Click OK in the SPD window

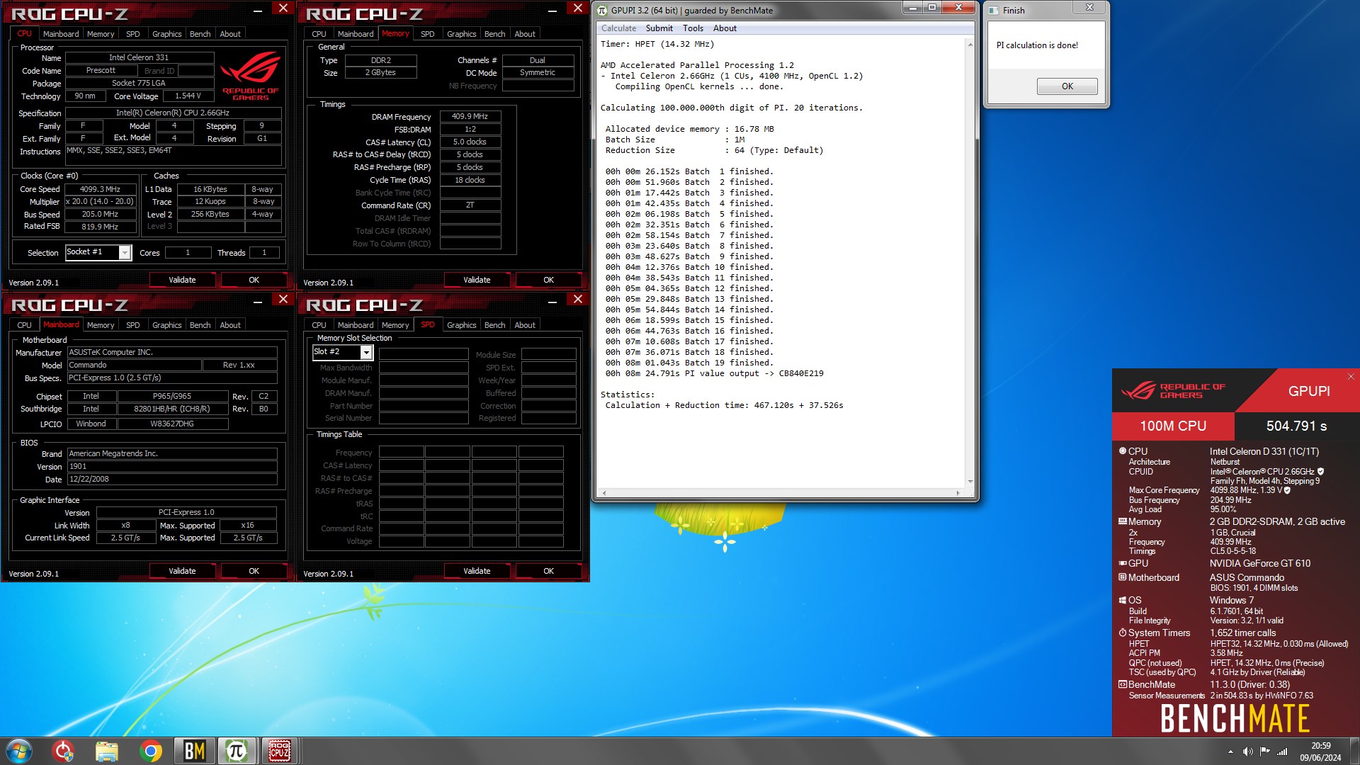point(548,571)
